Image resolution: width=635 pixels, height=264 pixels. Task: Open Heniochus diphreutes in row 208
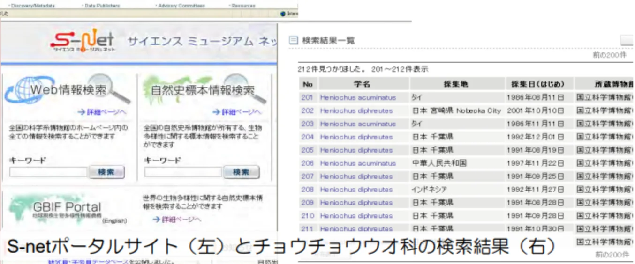pyautogui.click(x=356, y=190)
